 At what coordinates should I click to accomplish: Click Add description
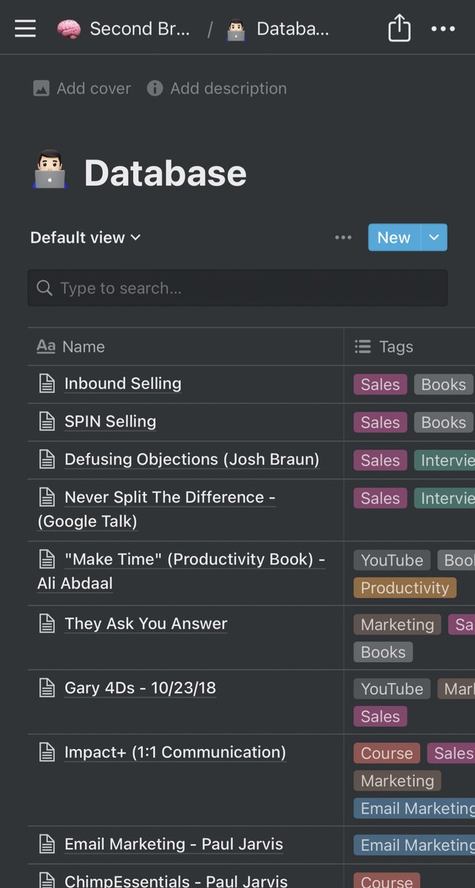(x=217, y=88)
